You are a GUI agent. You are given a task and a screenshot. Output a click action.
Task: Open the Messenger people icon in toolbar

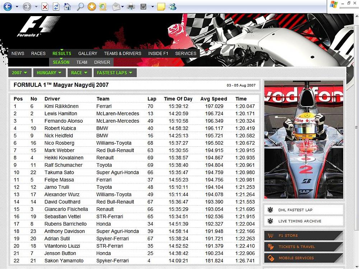coord(172,6)
